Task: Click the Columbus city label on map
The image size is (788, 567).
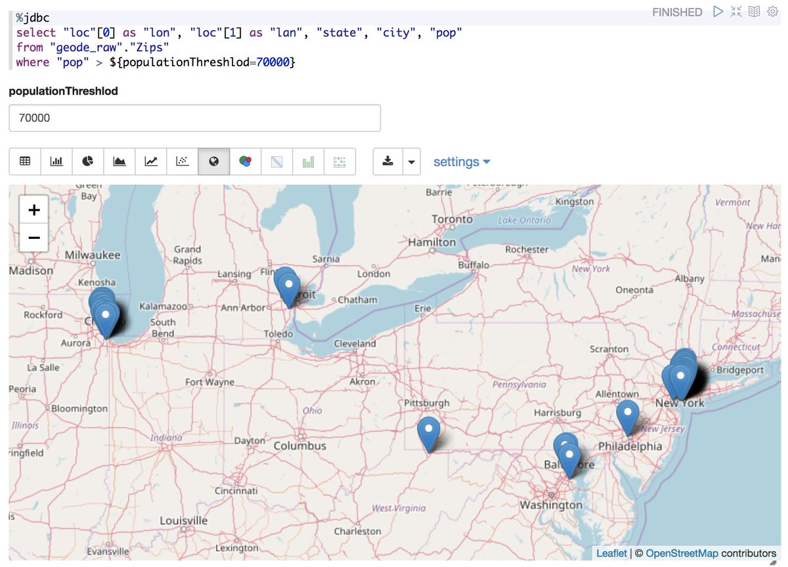Action: [x=300, y=446]
